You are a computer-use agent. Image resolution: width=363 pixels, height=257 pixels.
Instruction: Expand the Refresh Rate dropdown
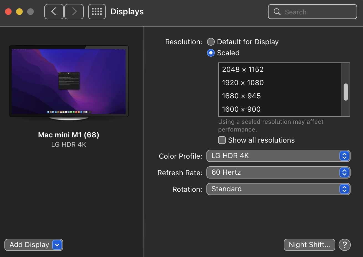278,172
